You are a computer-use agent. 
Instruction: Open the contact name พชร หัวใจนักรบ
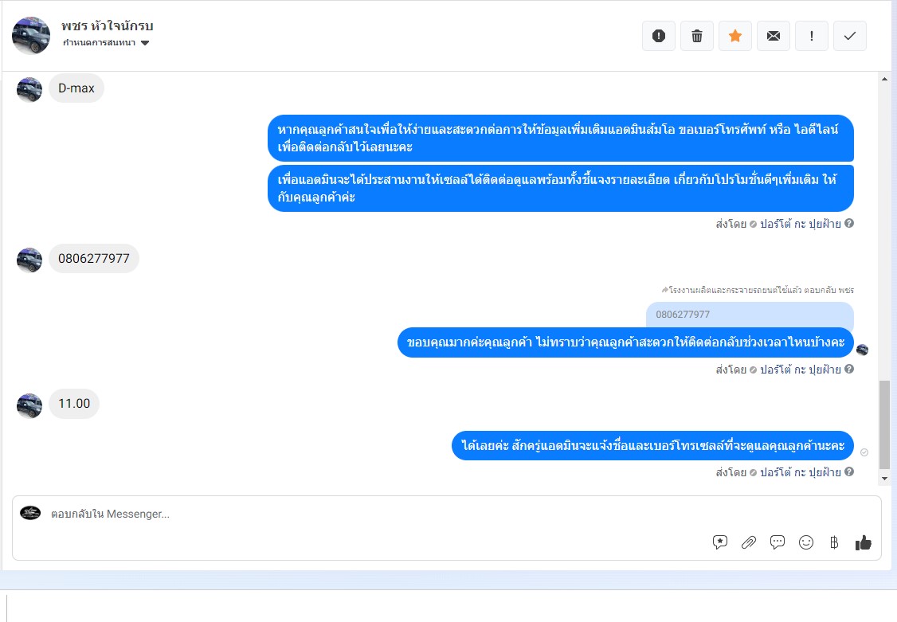pos(108,25)
